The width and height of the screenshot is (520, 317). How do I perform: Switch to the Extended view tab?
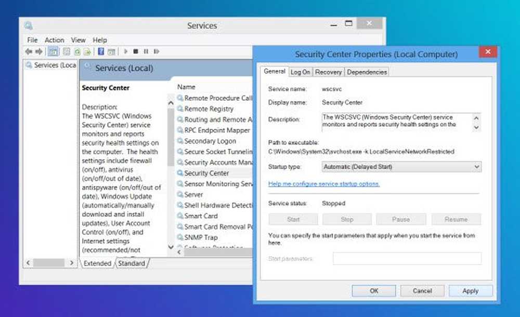97,263
